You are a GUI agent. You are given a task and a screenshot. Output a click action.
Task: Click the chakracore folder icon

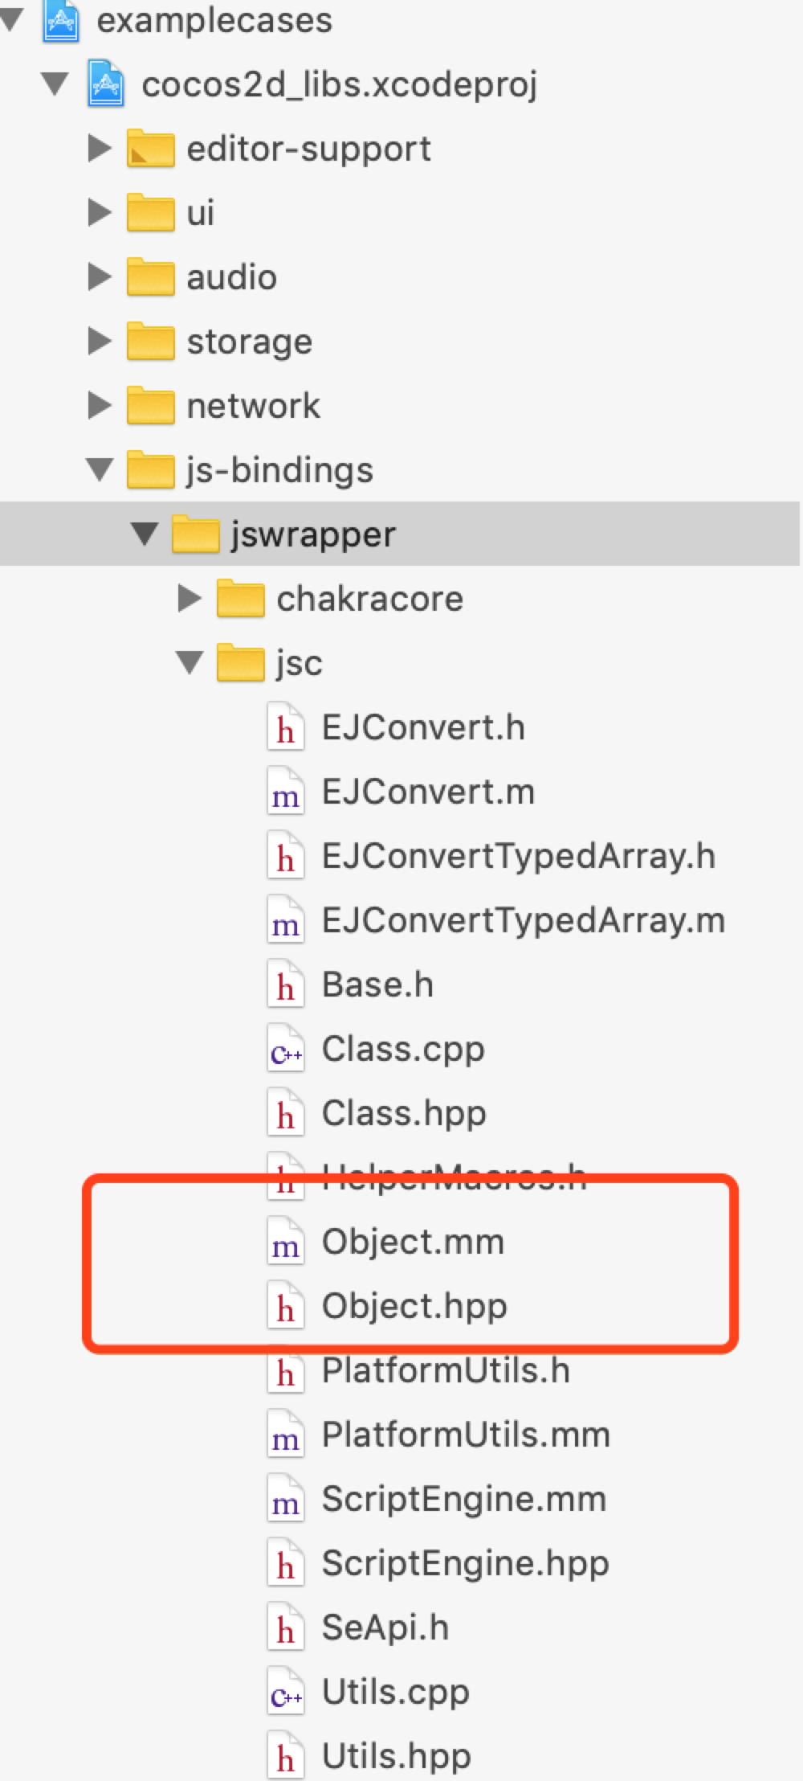240,599
